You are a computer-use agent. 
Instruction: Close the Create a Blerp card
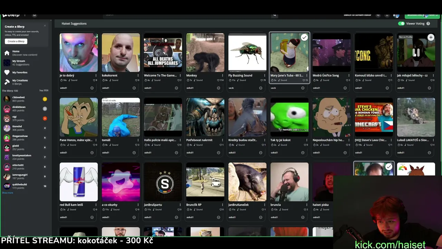(x=45, y=26)
